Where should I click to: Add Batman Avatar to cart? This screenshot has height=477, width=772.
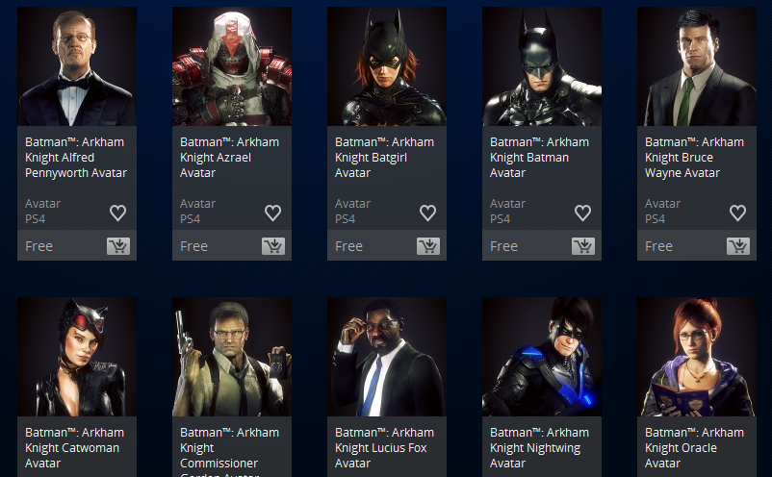[583, 246]
